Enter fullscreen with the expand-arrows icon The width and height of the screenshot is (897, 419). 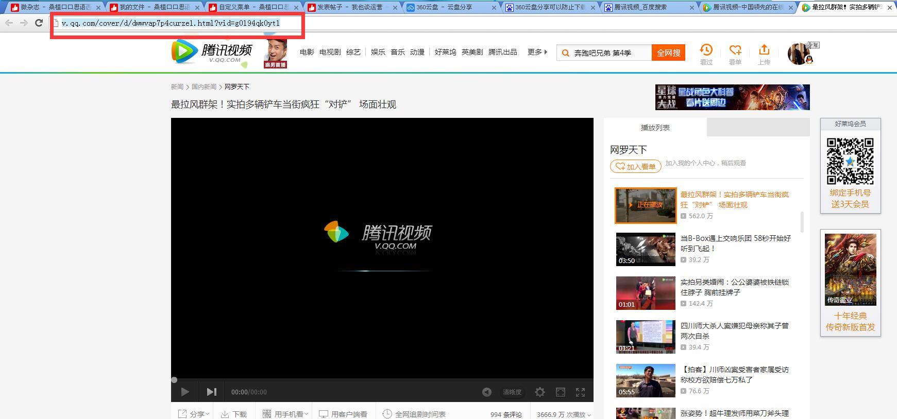tap(580, 392)
